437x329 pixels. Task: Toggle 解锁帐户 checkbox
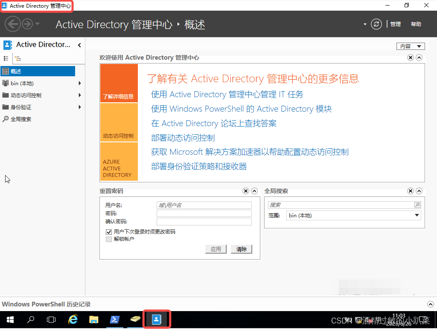(x=109, y=240)
